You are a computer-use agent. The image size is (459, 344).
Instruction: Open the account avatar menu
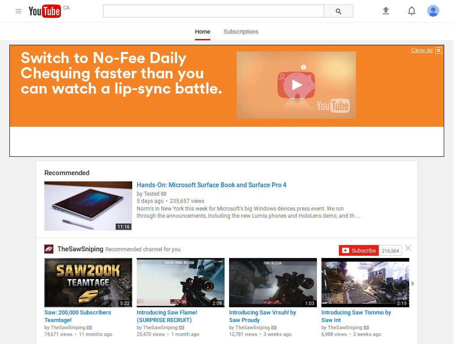(433, 11)
